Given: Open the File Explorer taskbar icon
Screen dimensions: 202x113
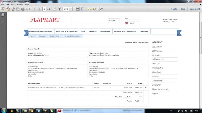Looking at the screenshot, I should click(x=26, y=111).
